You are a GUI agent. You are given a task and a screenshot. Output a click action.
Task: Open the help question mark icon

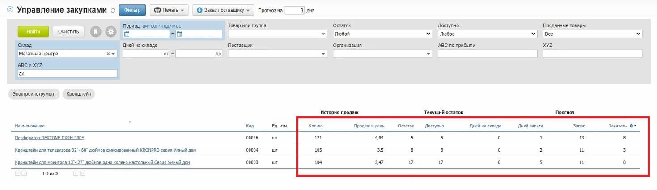[10, 9]
